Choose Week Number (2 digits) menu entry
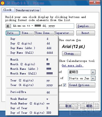The height and width of the screenshot is (117, 102). [32, 104]
